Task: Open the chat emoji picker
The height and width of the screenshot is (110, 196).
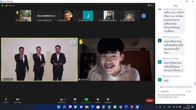Action: [190, 91]
